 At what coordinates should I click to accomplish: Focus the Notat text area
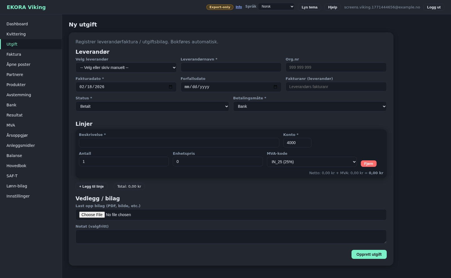click(231, 237)
